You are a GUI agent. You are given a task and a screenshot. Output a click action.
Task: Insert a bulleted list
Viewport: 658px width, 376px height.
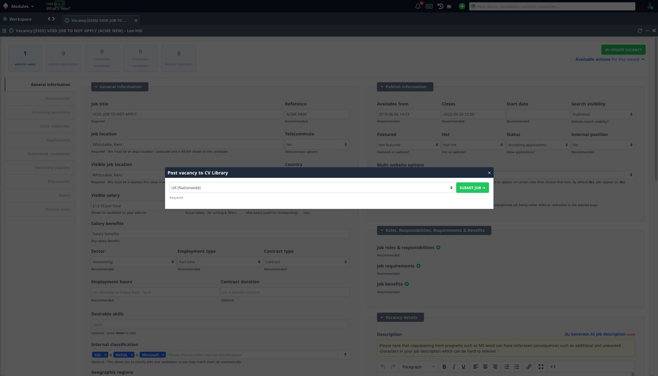pyautogui.click(x=517, y=367)
